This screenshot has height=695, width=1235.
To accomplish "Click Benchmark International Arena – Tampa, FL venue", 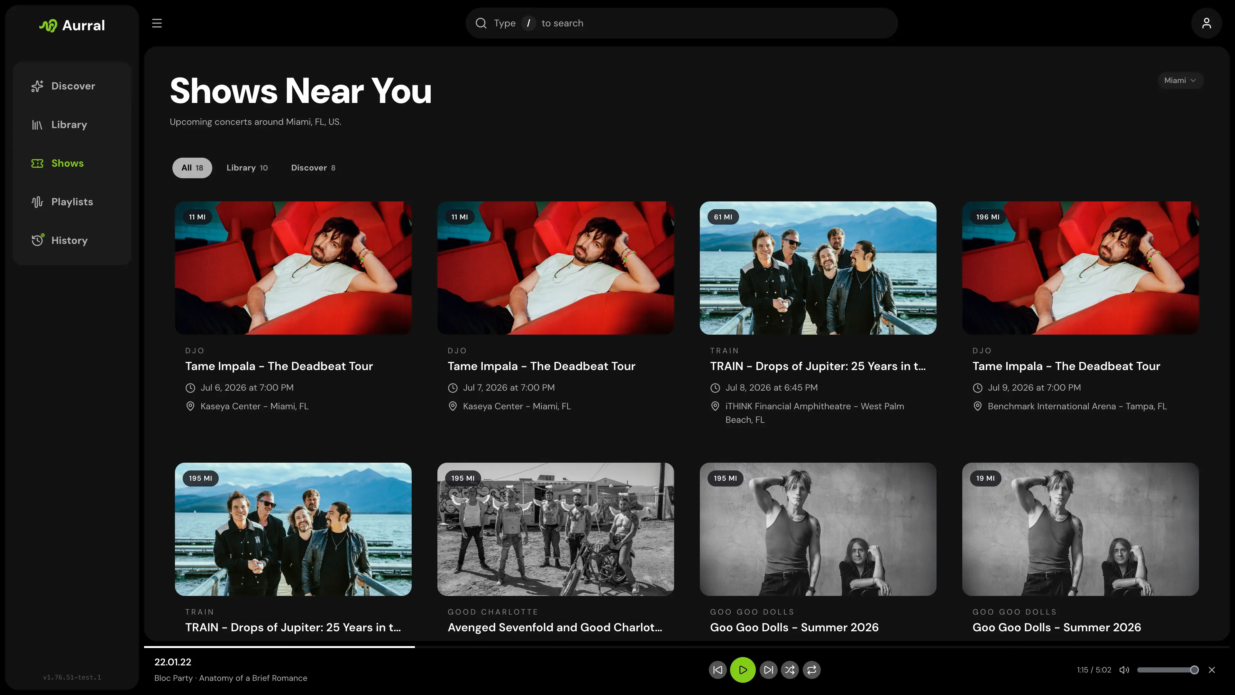I will [x=1077, y=407].
